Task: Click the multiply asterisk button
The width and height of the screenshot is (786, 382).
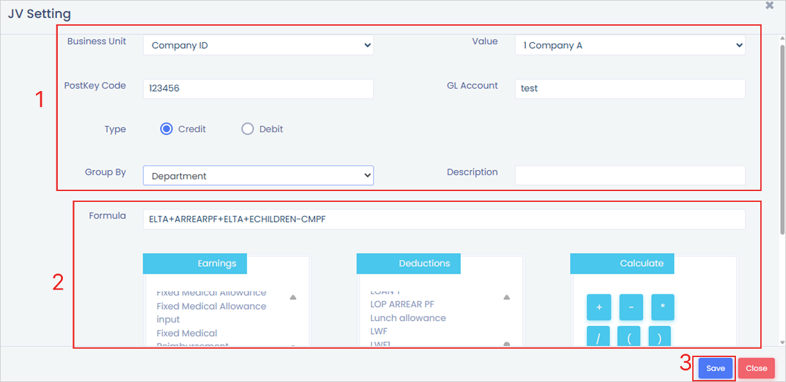Action: coord(662,308)
